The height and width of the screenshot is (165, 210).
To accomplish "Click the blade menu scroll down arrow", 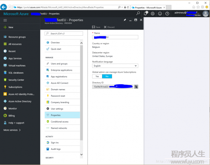I will click(81, 155).
